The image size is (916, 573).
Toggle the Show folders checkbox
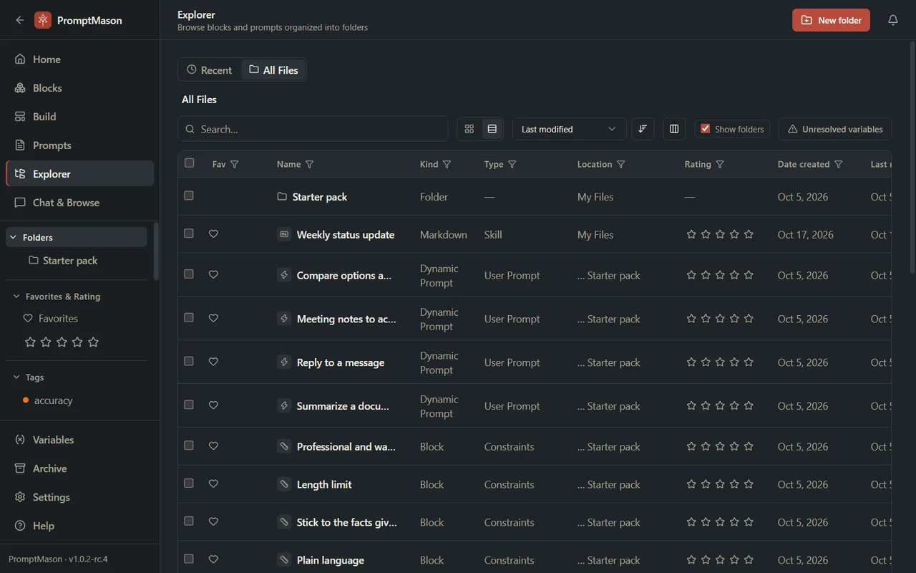706,129
